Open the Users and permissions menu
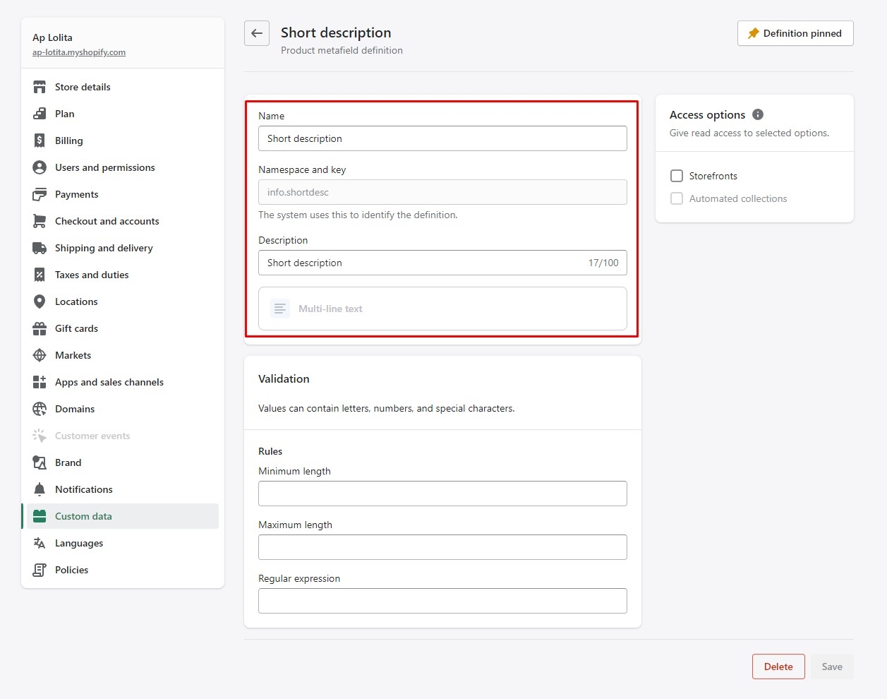Screen dimensions: 887x699 point(104,167)
